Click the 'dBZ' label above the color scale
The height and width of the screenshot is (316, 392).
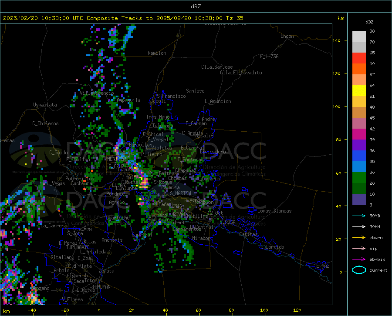point(369,22)
